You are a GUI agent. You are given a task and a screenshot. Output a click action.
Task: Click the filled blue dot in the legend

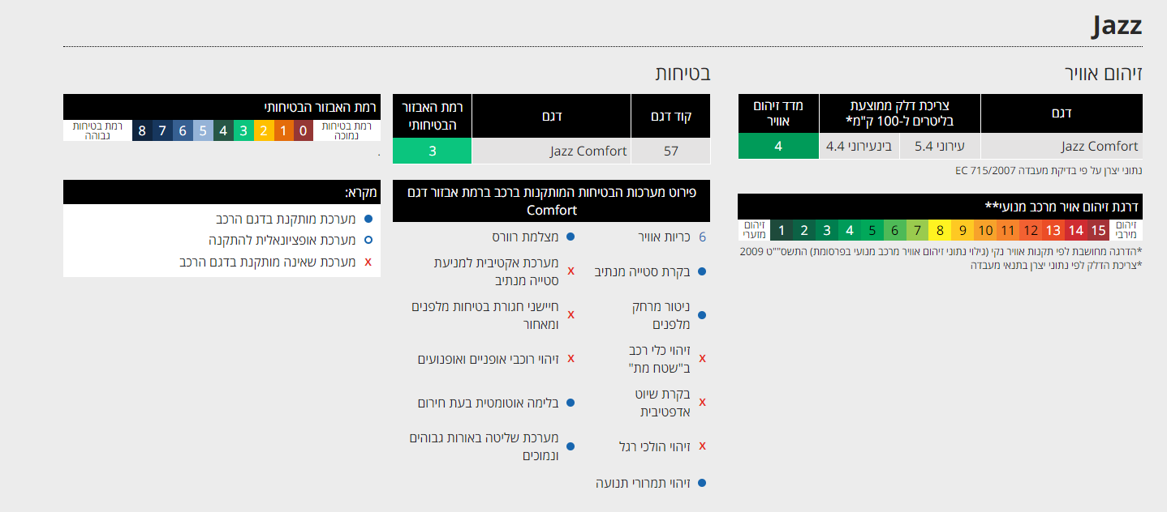tap(368, 219)
